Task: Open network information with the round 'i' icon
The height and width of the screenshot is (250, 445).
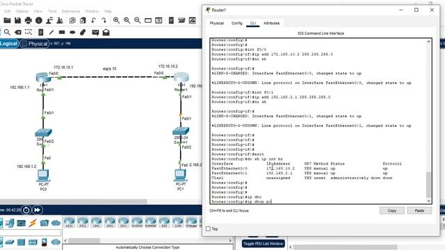Action: pyautogui.click(x=39, y=20)
